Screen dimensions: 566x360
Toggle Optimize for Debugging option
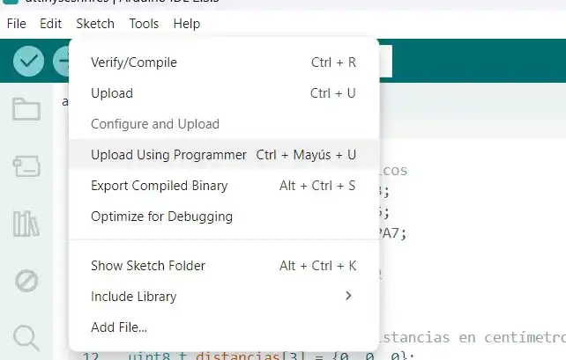click(x=224, y=217)
